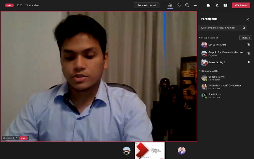Image resolution: width=254 pixels, height=159 pixels.
Task: Toggle the microphone unmute button
Action: click(217, 5)
